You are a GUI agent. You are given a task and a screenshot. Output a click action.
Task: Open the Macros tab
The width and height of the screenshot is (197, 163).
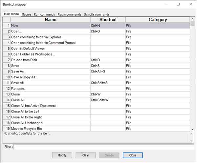click(26, 14)
